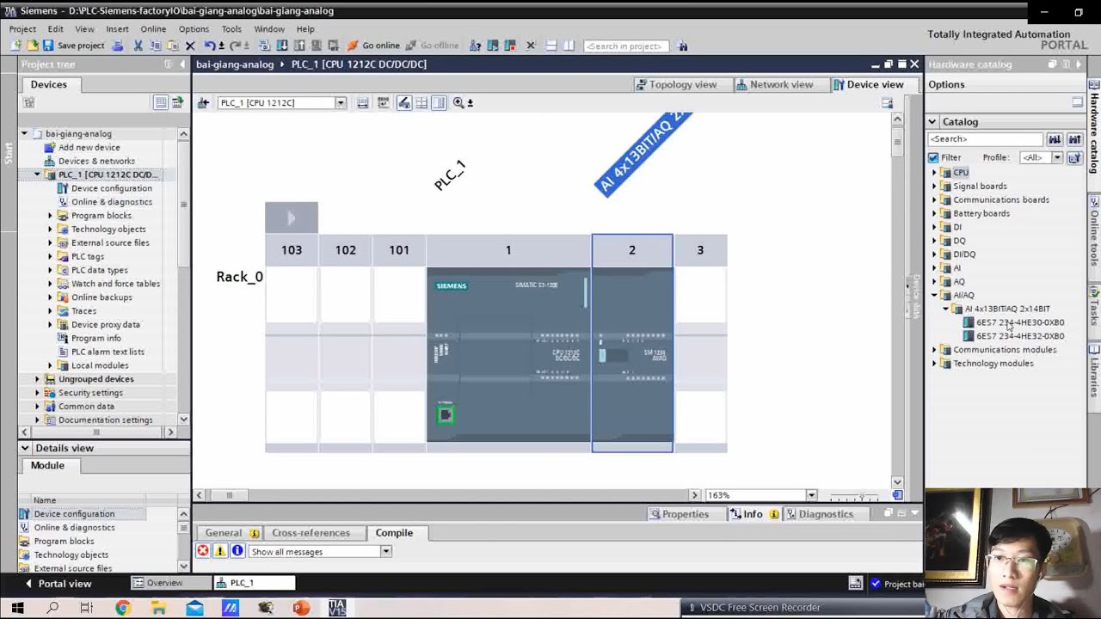
Task: Toggle the Filter checkbox in the Catalog
Action: pos(933,158)
